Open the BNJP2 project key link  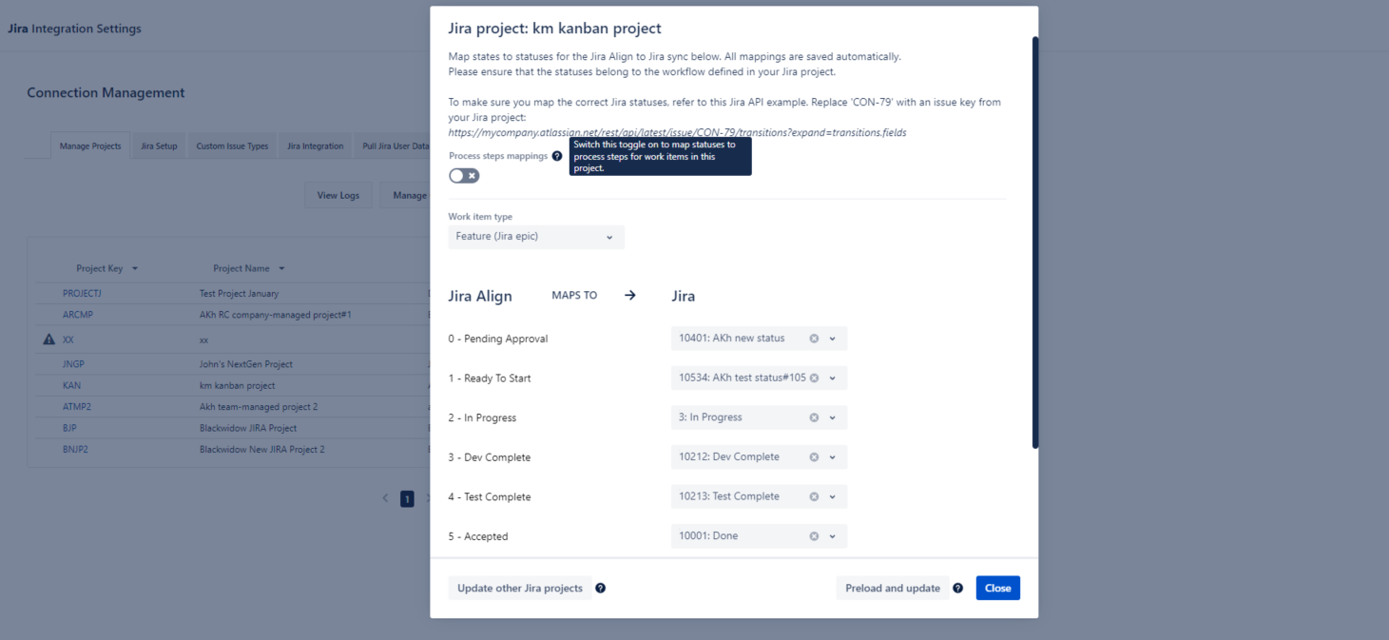(76, 449)
